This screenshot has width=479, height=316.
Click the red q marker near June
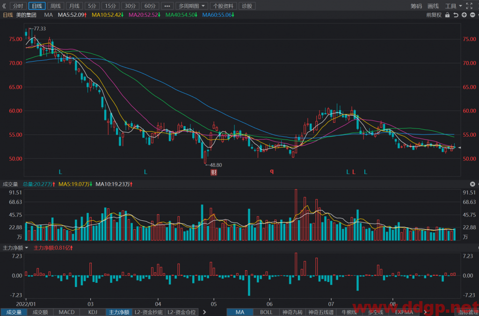[x=272, y=172]
